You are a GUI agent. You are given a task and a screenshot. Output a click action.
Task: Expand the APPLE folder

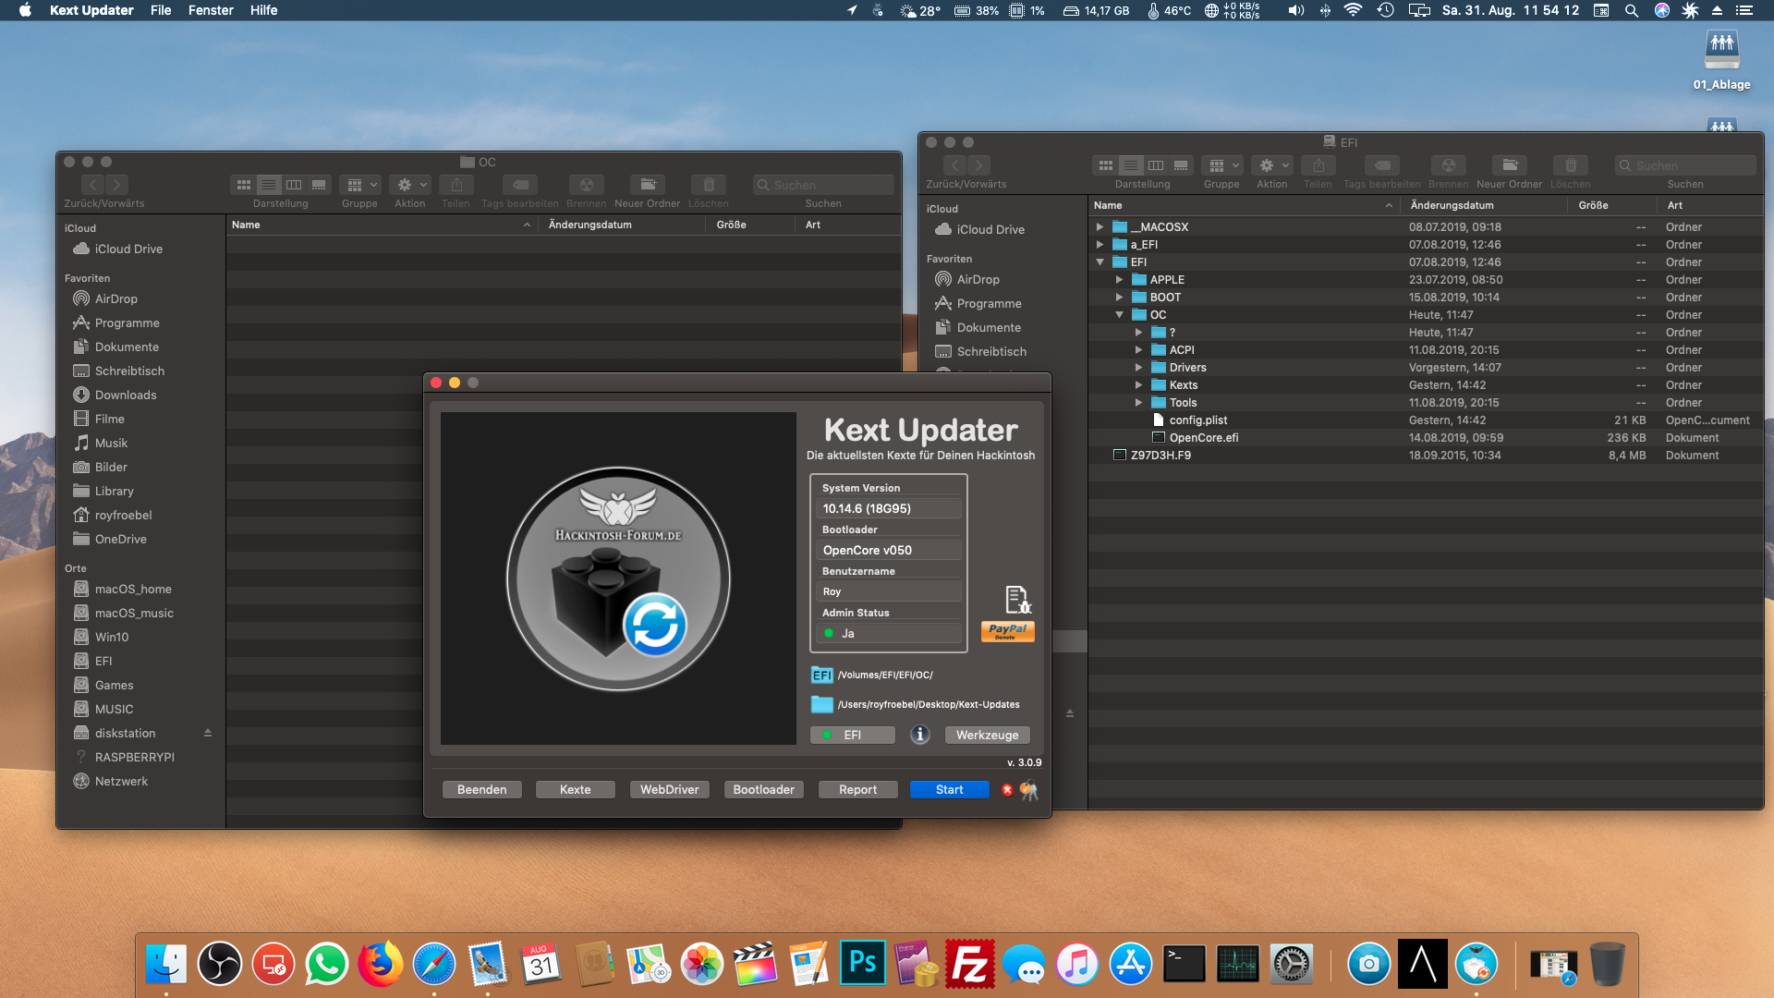pos(1119,280)
